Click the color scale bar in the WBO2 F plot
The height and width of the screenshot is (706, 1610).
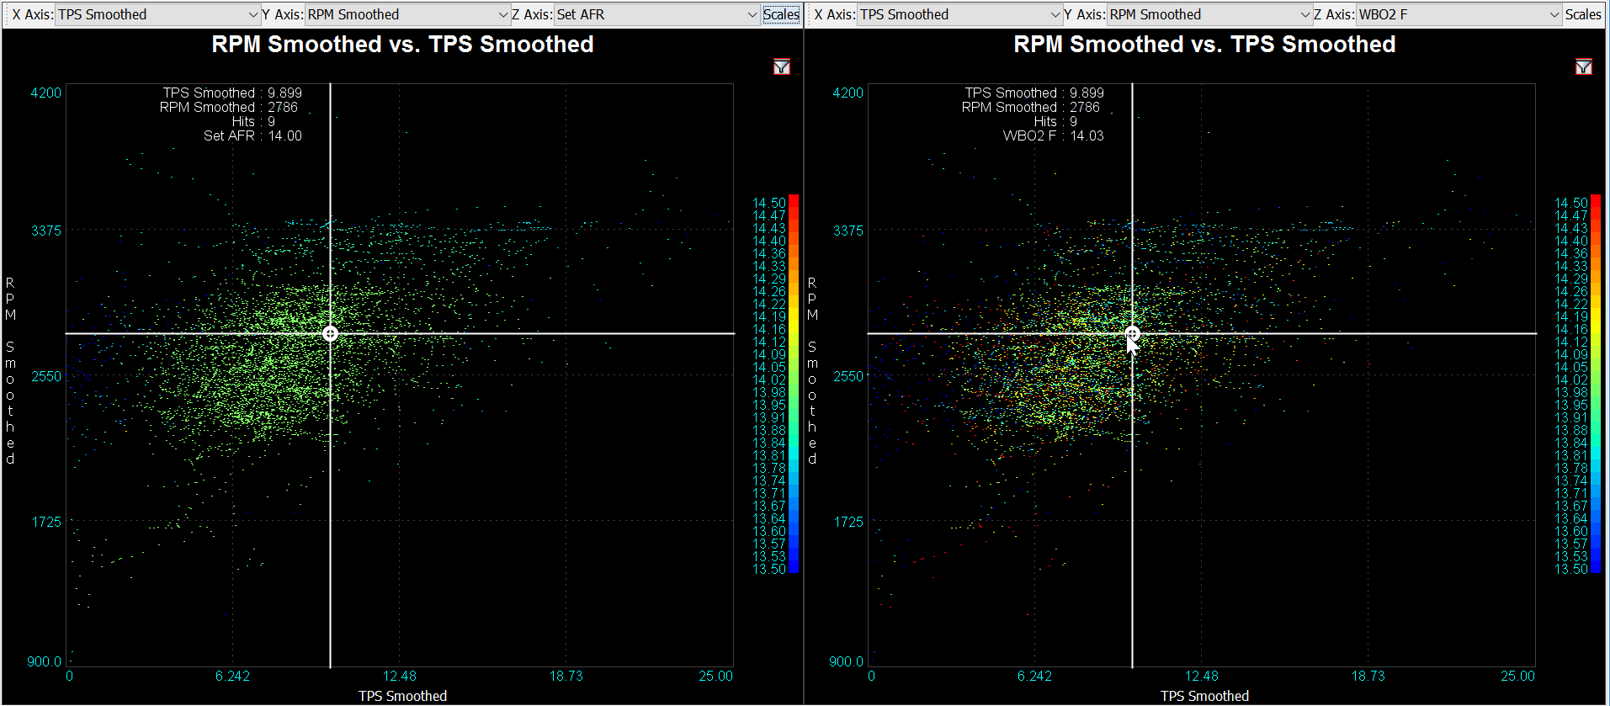tap(1596, 384)
